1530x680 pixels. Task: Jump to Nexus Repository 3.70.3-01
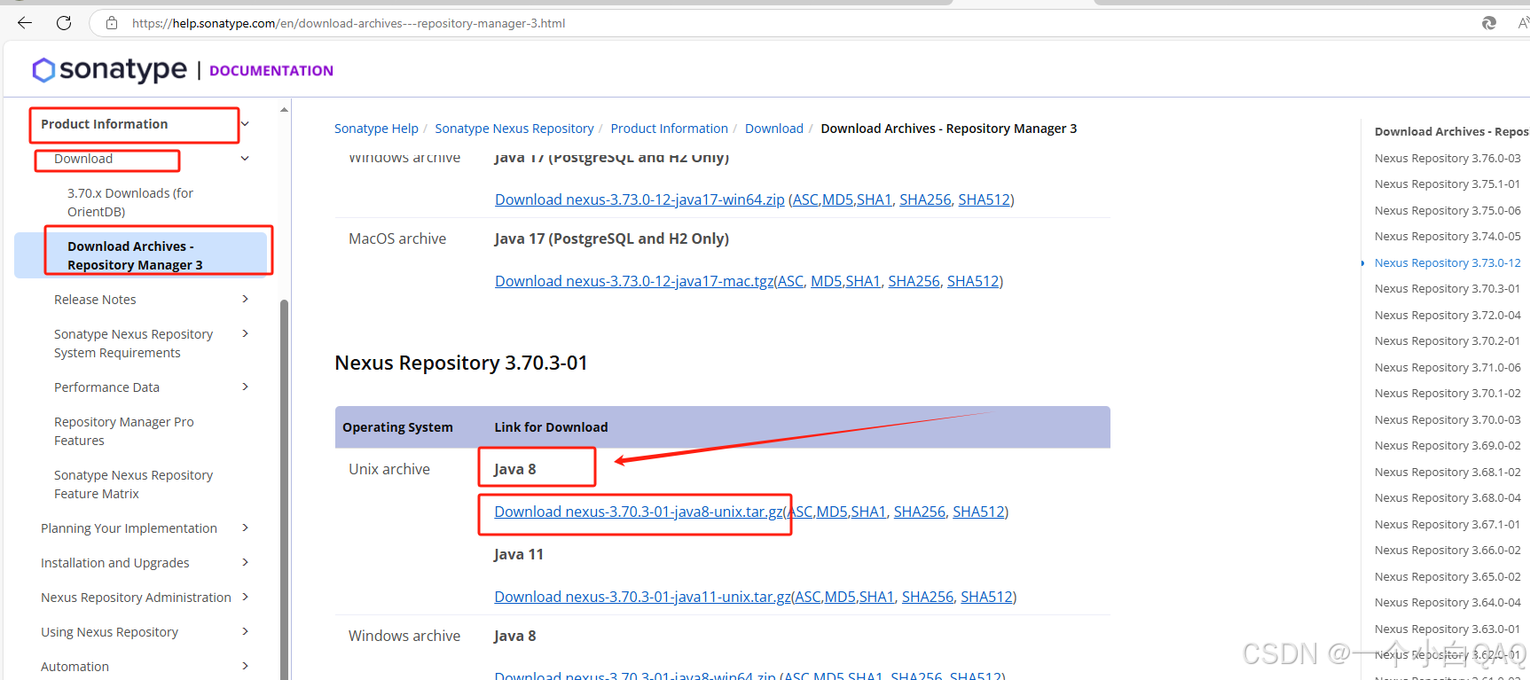(1448, 289)
